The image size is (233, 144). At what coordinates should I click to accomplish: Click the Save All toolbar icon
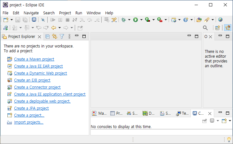[x=25, y=20]
